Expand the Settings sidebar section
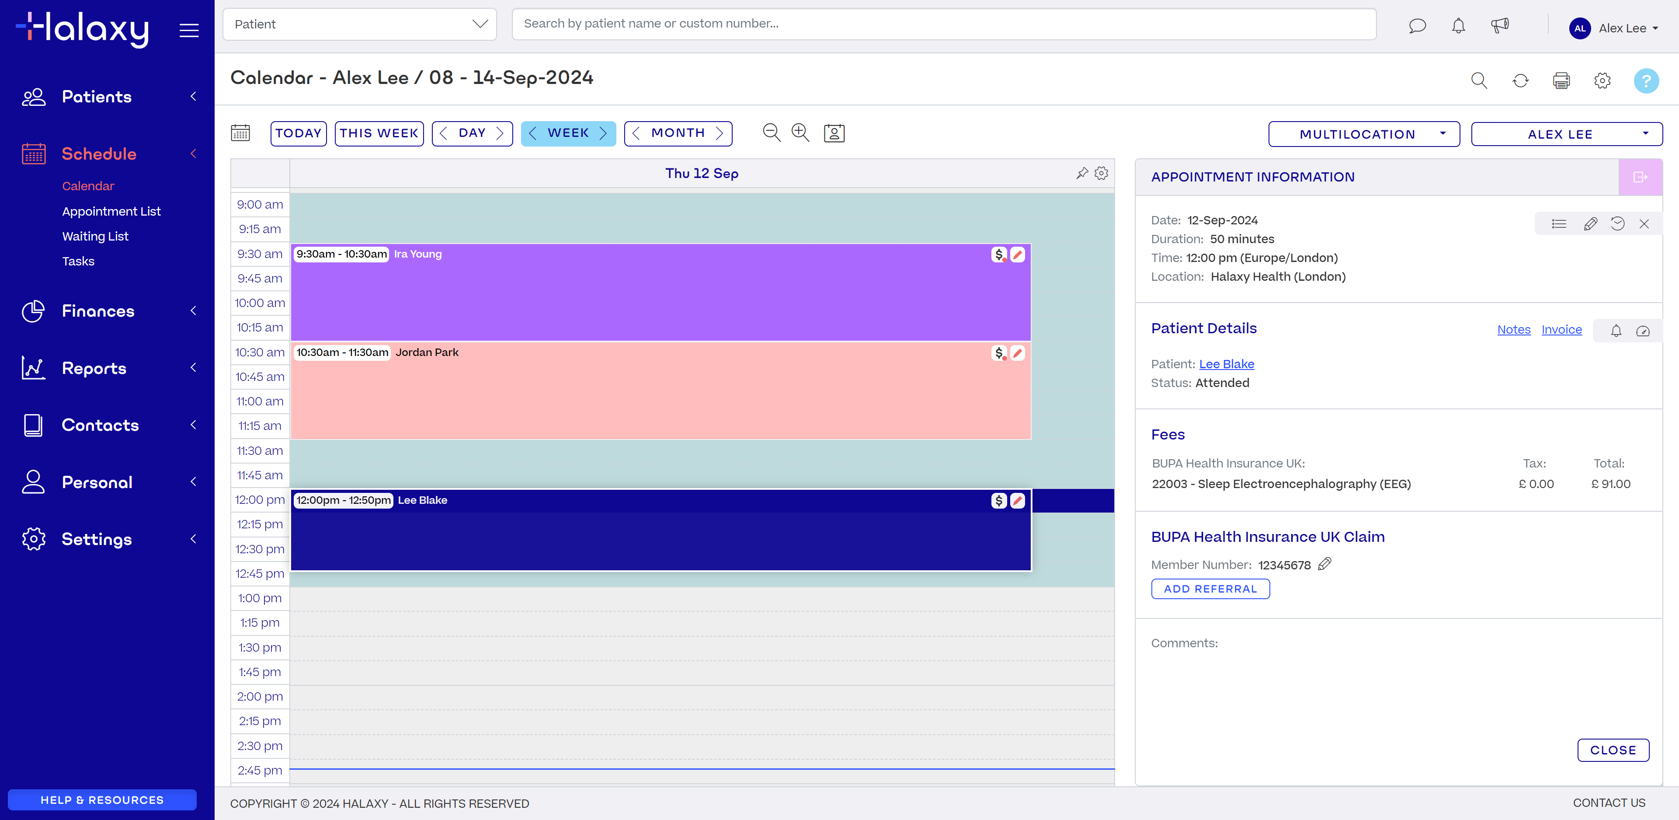The height and width of the screenshot is (820, 1679). tap(108, 539)
